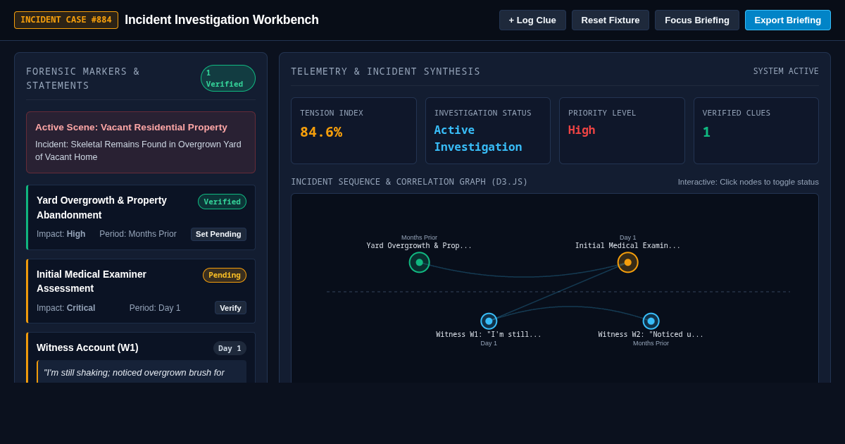The image size is (845, 444).
Task: Click the Active Scene: Vacant Residential Property heading
Action: [131, 128]
